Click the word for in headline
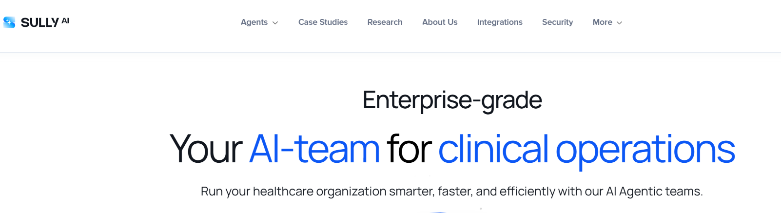This screenshot has width=781, height=213. point(409,149)
